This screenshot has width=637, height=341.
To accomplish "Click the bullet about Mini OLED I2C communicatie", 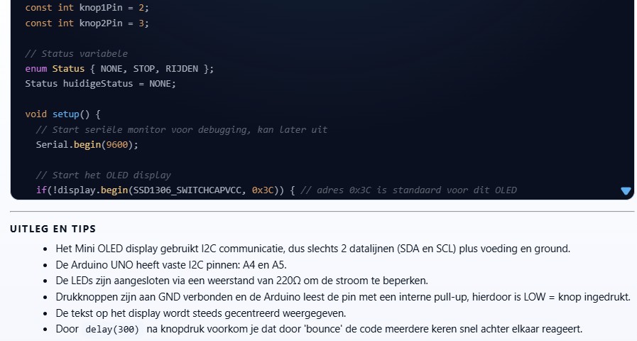I will (x=312, y=249).
